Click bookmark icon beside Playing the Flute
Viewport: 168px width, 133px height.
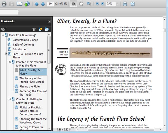(17, 86)
